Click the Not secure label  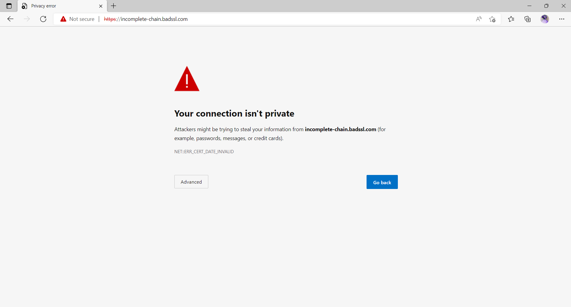pyautogui.click(x=81, y=19)
